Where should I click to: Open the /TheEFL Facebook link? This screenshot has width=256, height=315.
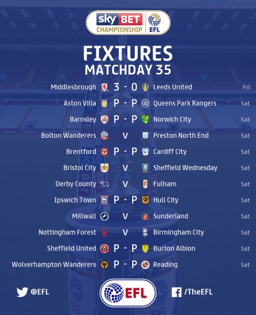198,292
